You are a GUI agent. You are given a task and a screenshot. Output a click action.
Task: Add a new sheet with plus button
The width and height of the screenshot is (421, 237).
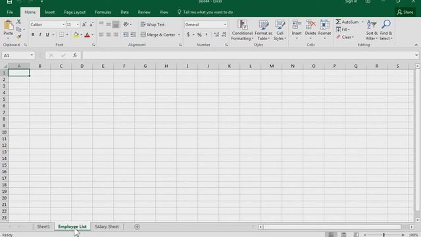pyautogui.click(x=137, y=226)
